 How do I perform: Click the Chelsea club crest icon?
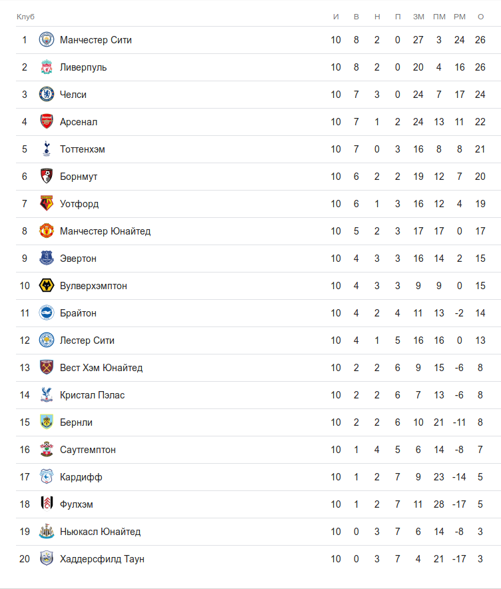[46, 95]
